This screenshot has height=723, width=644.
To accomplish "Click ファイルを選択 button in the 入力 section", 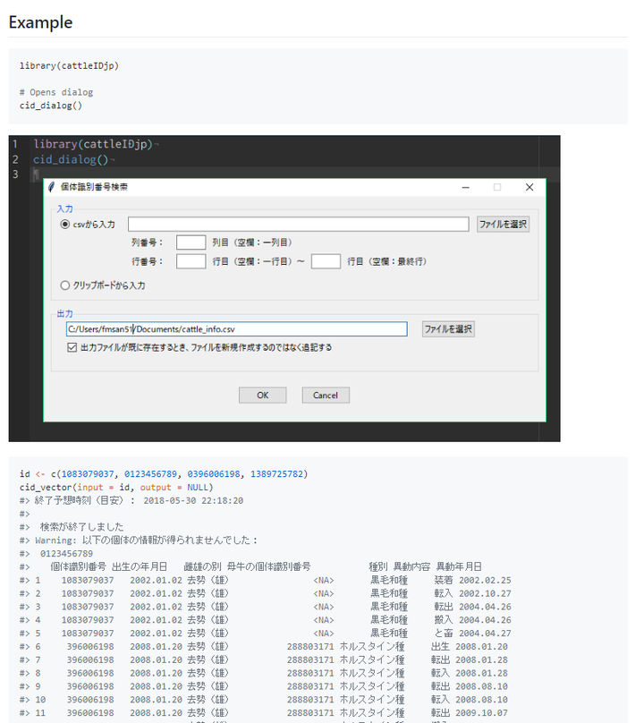I will (503, 224).
